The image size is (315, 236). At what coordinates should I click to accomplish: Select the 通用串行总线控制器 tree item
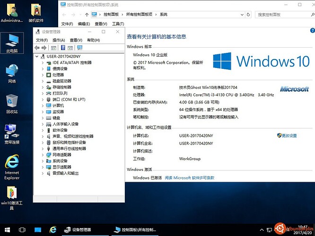(x=69, y=149)
